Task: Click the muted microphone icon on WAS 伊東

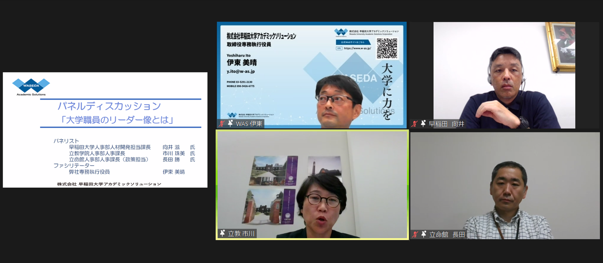Action: (222, 124)
